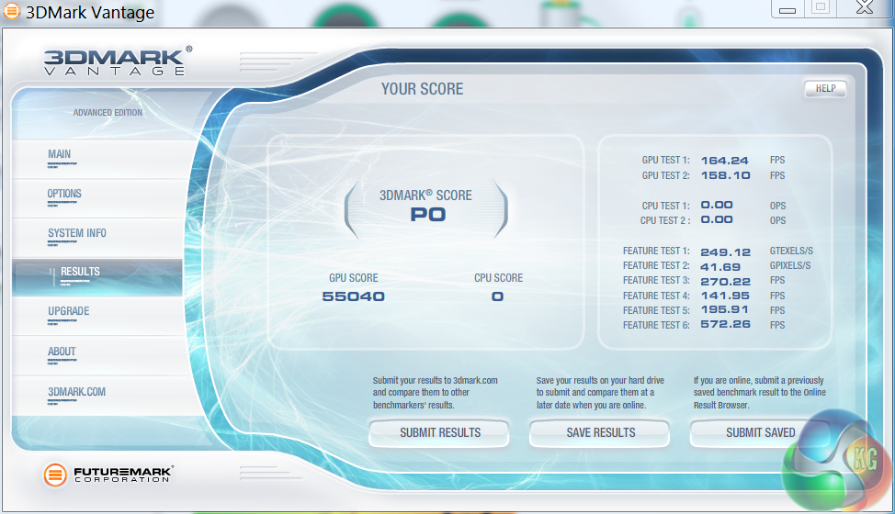Click FEATURE TEST 6 value 572.26

tap(726, 324)
